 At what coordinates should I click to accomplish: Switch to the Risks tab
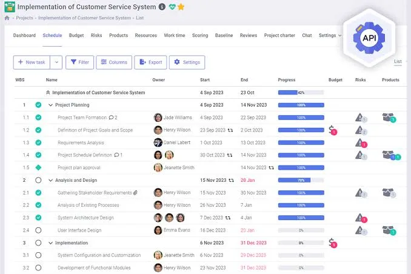coord(96,35)
